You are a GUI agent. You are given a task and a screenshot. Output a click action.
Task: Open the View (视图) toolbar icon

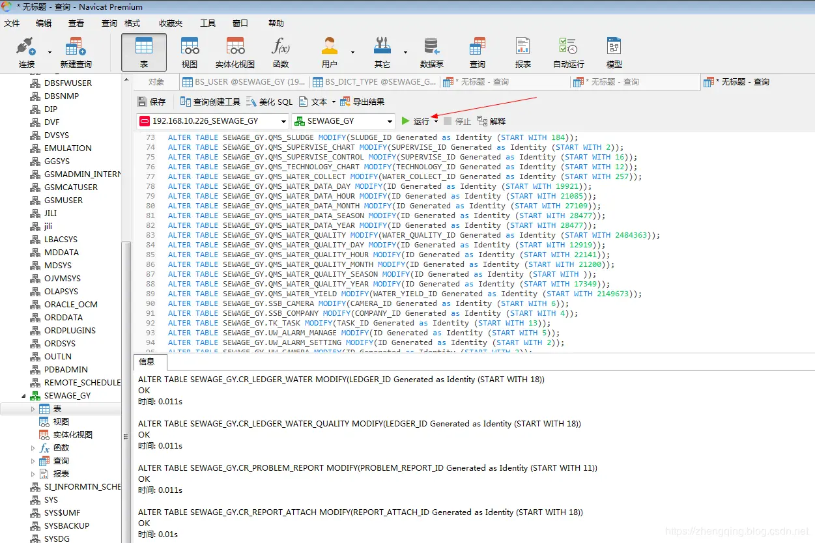pyautogui.click(x=190, y=52)
